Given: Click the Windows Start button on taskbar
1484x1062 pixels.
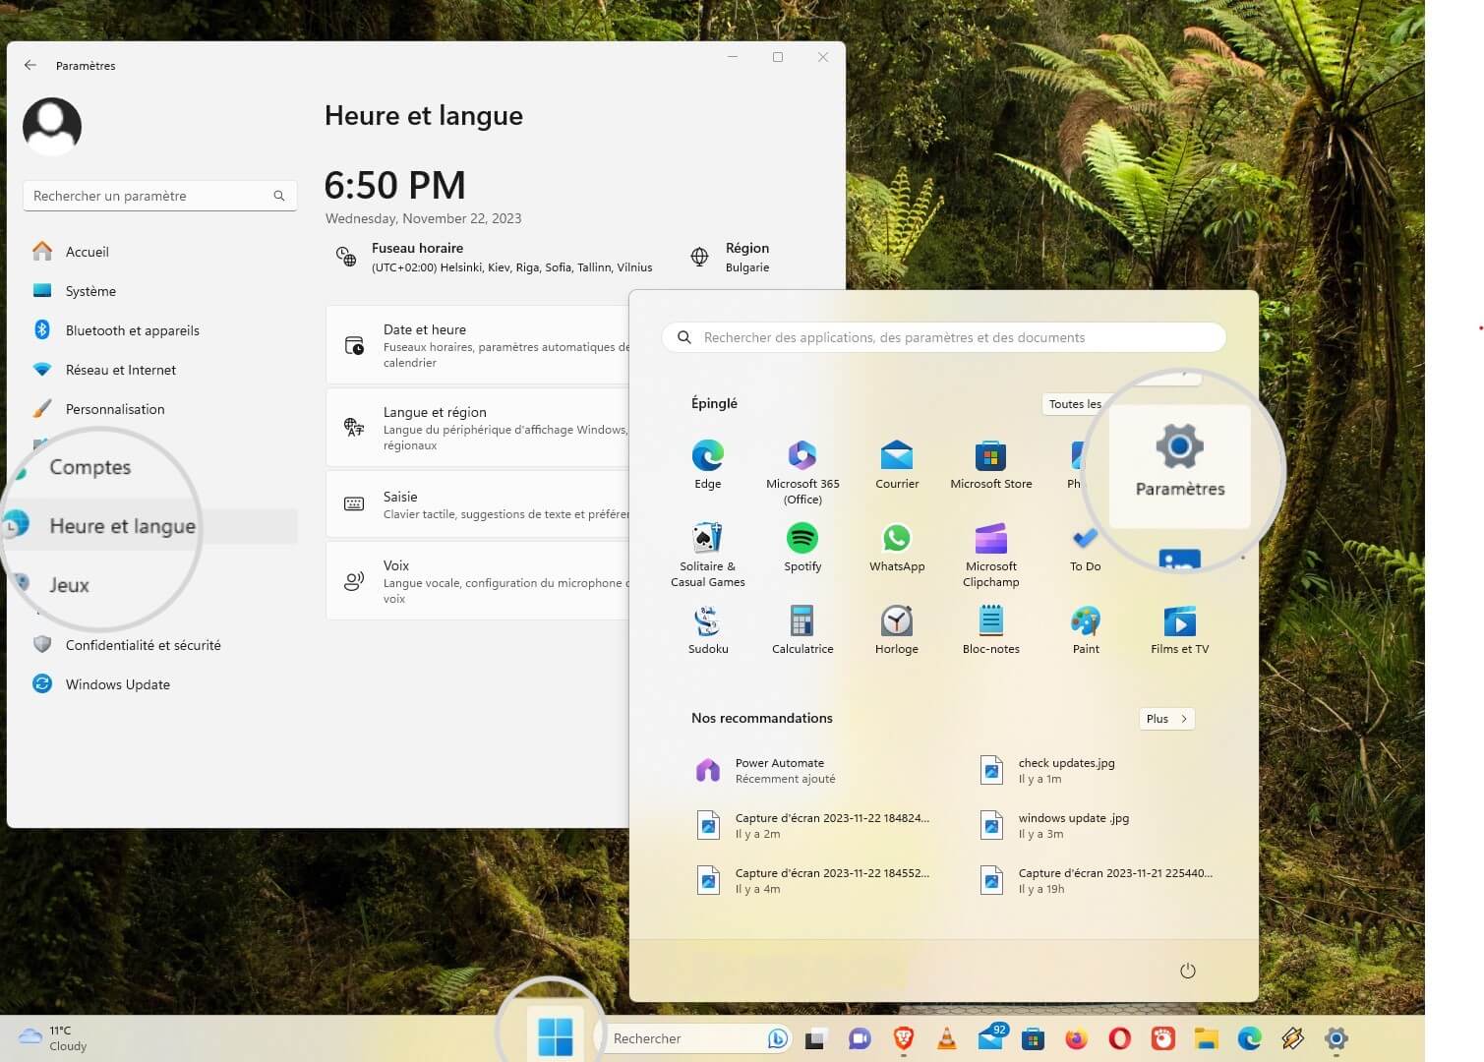Looking at the screenshot, I should point(556,1037).
